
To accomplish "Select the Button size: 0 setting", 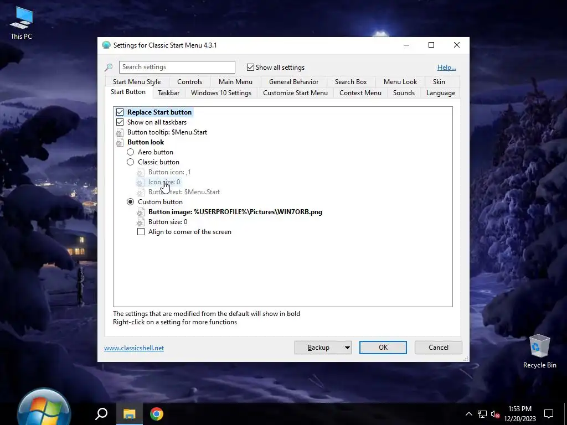I will pyautogui.click(x=168, y=222).
